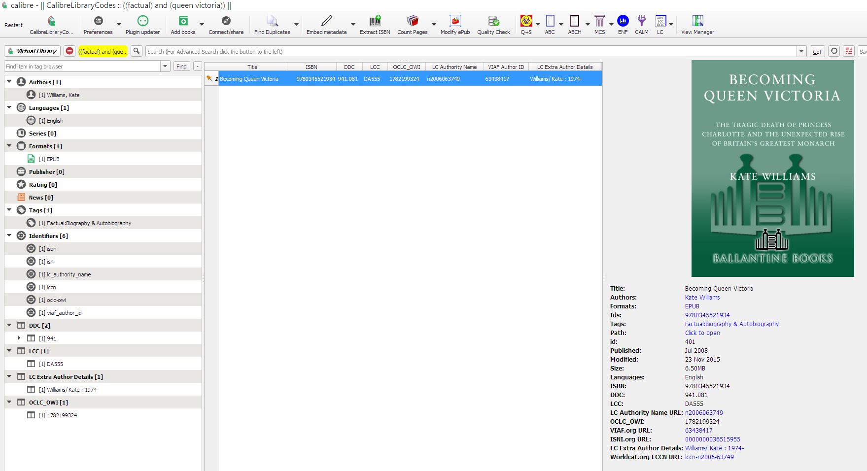Image resolution: width=867 pixels, height=471 pixels.
Task: Open Worldcat lccn-n2006-63749 link
Action: point(709,457)
